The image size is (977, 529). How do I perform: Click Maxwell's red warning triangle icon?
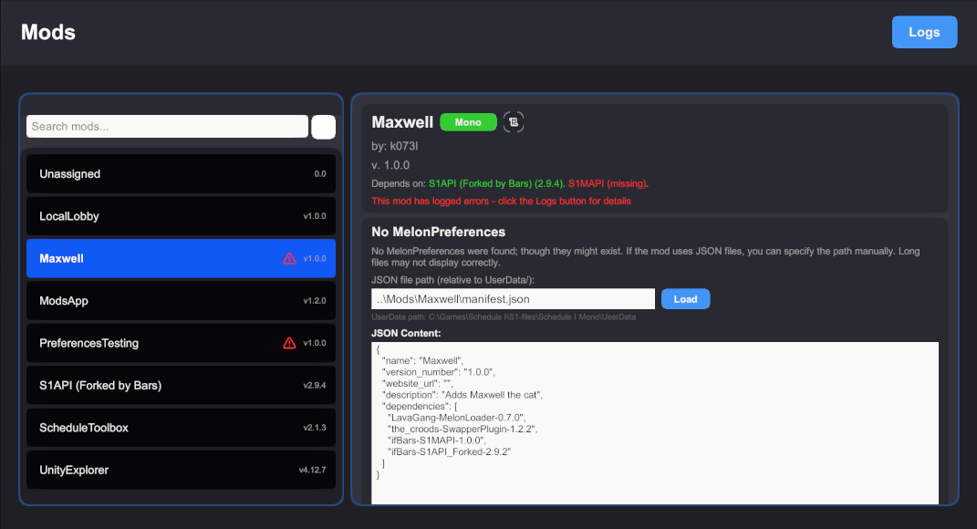tap(289, 258)
